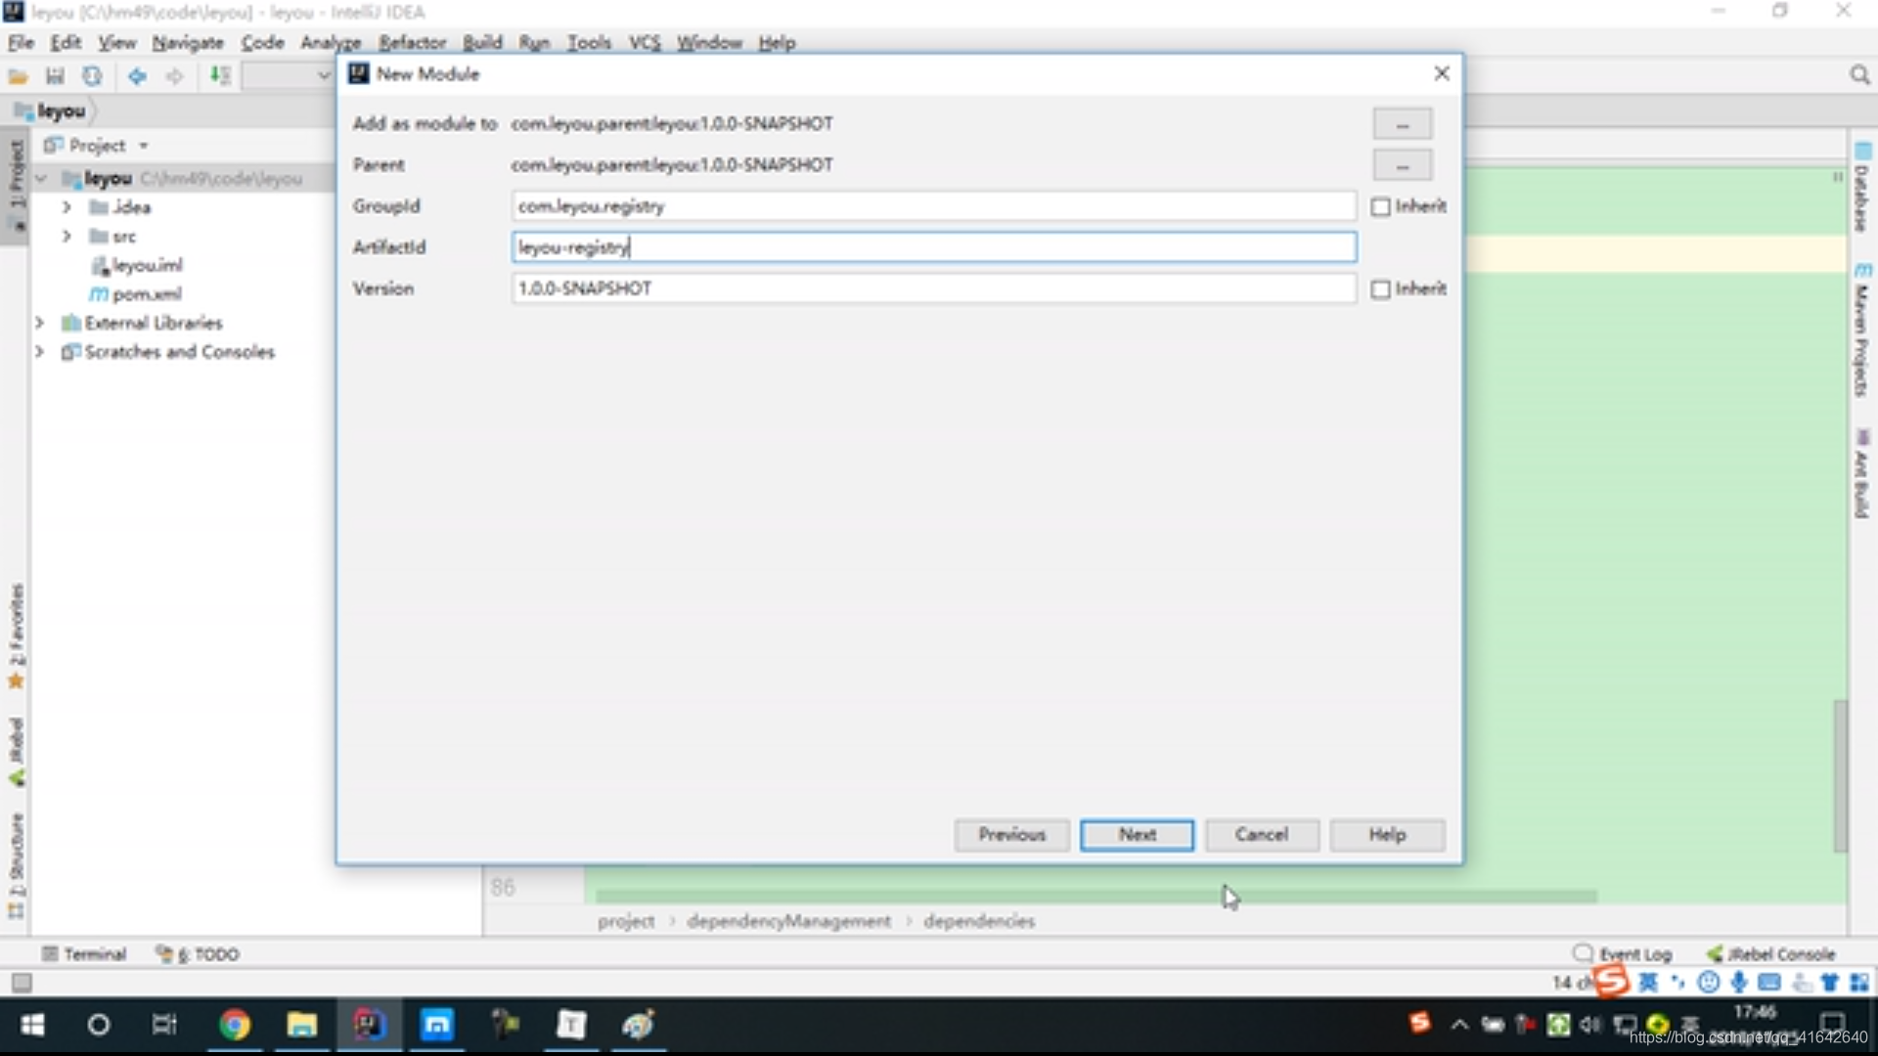Click dependencyManagement breadcrumb in editor

[x=788, y=921]
